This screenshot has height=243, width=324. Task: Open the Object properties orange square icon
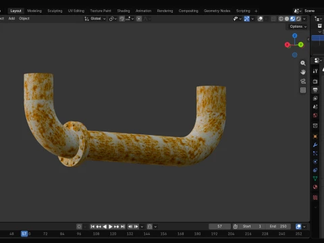[x=315, y=136]
